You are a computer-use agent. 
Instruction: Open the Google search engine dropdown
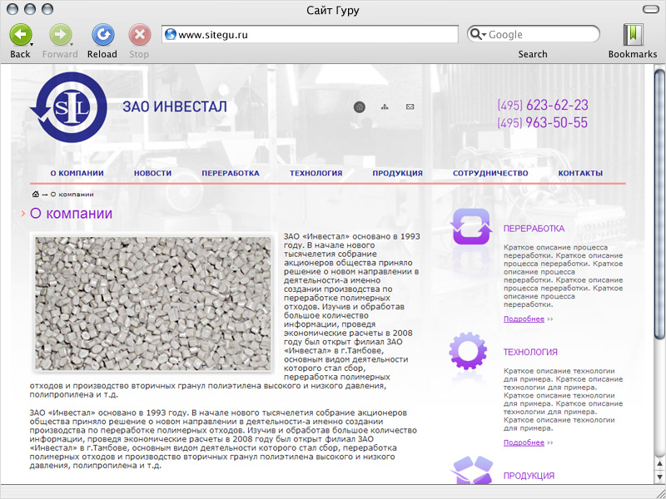(x=478, y=34)
